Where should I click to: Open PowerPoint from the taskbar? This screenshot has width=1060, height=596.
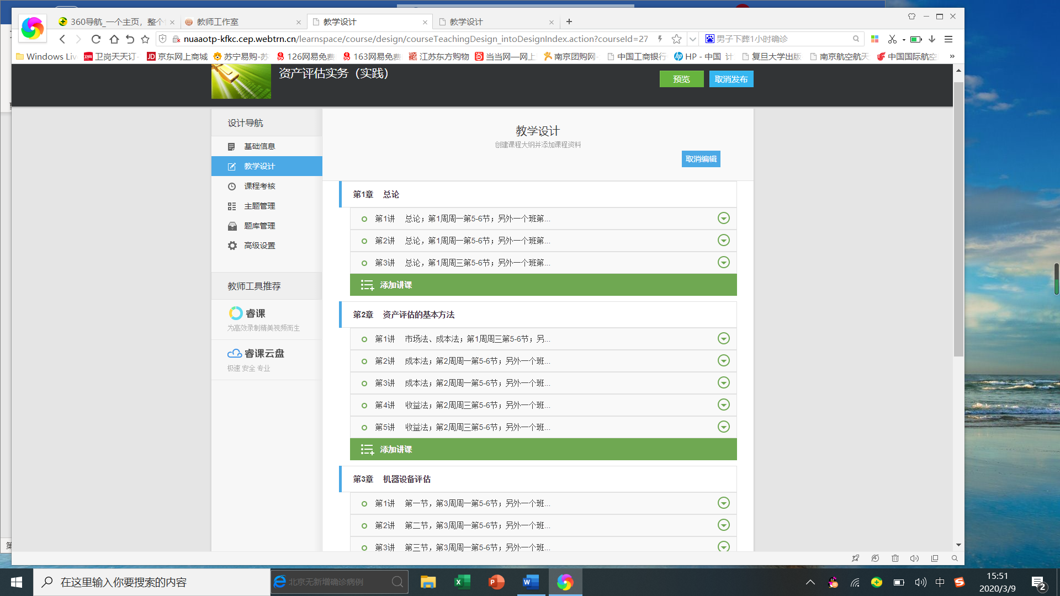496,582
